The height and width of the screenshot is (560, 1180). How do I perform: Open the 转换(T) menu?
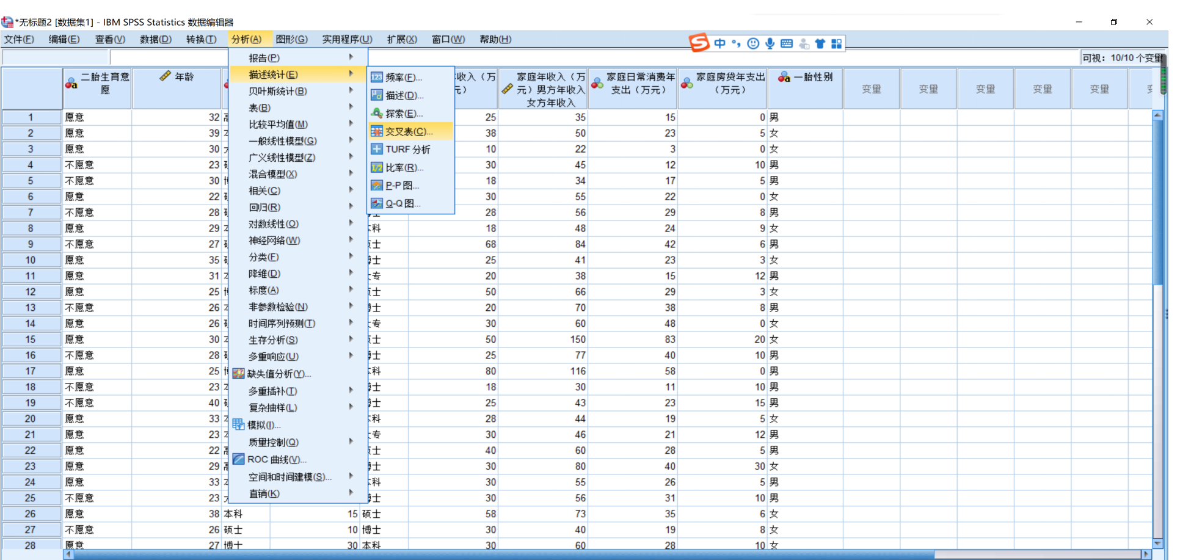(202, 39)
